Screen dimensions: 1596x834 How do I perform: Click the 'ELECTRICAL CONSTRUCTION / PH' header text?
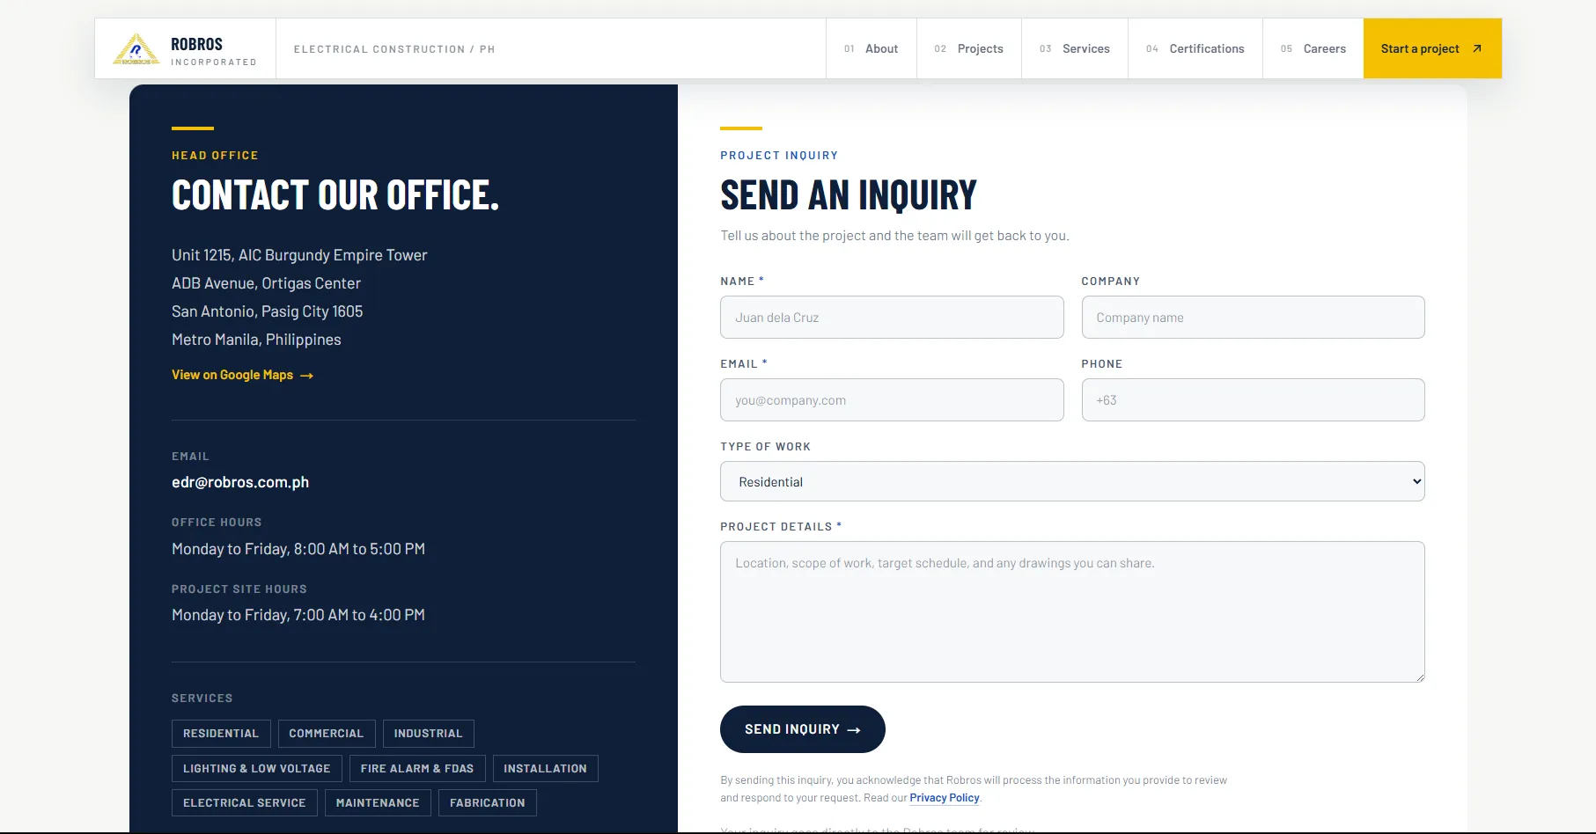pos(394,49)
